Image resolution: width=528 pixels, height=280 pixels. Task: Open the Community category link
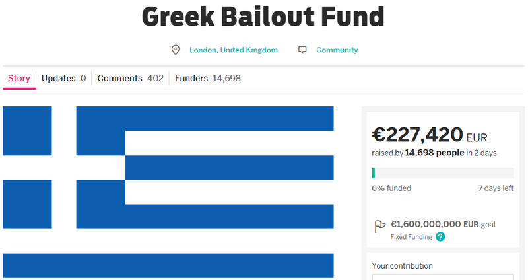(337, 50)
